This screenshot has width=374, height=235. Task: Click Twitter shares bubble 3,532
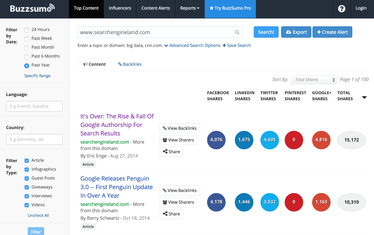pyautogui.click(x=269, y=202)
